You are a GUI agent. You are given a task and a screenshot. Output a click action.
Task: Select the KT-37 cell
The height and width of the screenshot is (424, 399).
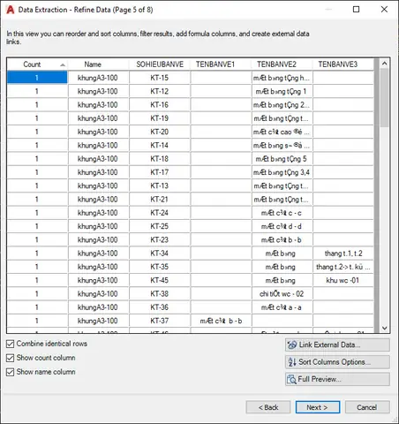160,321
